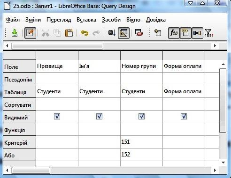Toggle the Functions f(x) icon
Viewport: 231px width, 178px height.
(x=174, y=33)
